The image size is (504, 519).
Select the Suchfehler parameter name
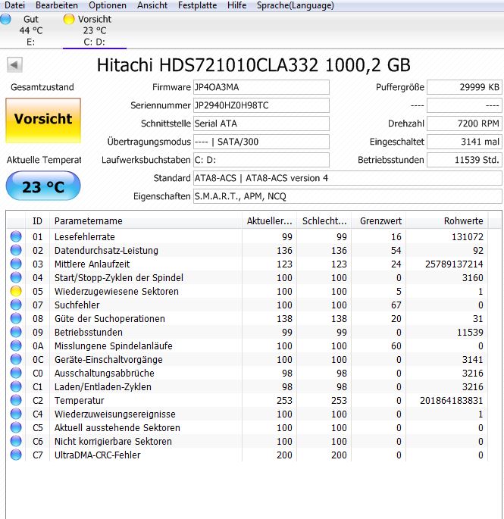pyautogui.click(x=77, y=305)
